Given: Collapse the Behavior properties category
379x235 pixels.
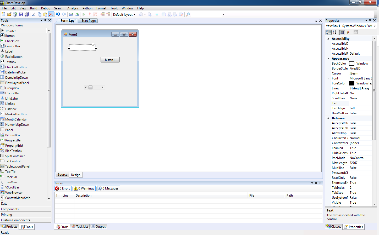Looking at the screenshot, I should click(328, 118).
